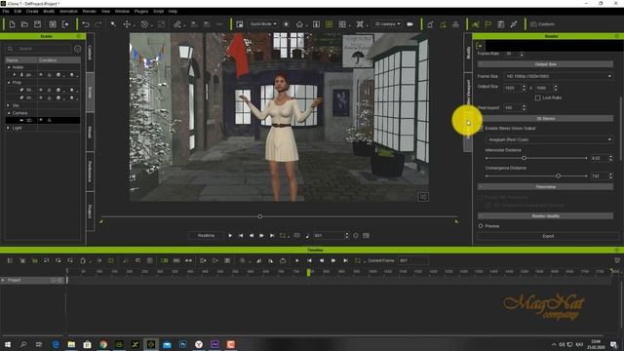Image resolution: width=624 pixels, height=351 pixels.
Task: Collapse the Prop group in the Scene tree
Action: click(9, 82)
